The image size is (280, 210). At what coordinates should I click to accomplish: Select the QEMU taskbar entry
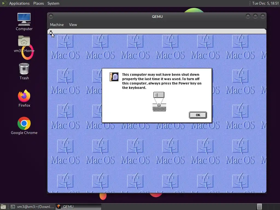click(x=78, y=207)
